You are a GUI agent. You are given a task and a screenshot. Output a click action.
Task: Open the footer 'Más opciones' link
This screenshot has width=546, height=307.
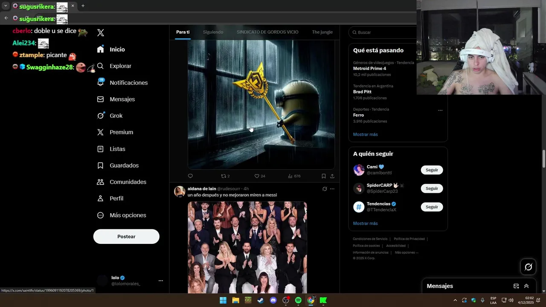tap(406, 252)
